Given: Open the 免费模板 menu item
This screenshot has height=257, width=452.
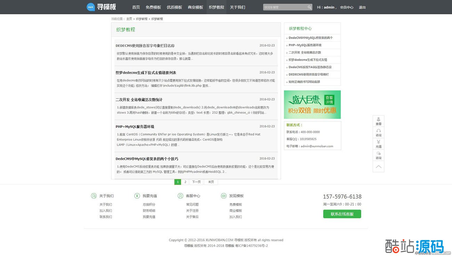Looking at the screenshot, I should [x=153, y=7].
